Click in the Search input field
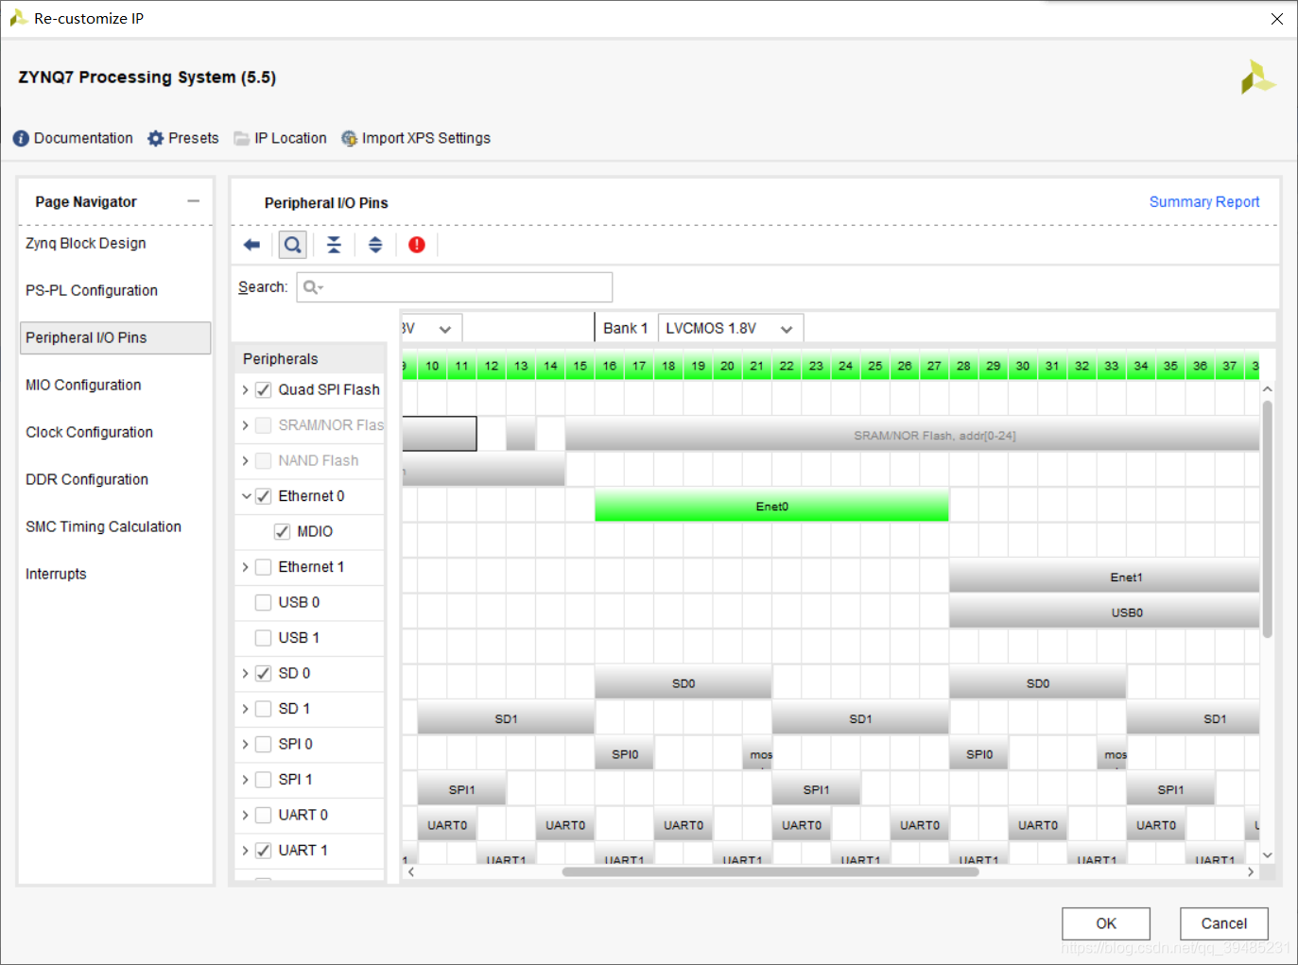Image resolution: width=1298 pixels, height=965 pixels. point(455,287)
